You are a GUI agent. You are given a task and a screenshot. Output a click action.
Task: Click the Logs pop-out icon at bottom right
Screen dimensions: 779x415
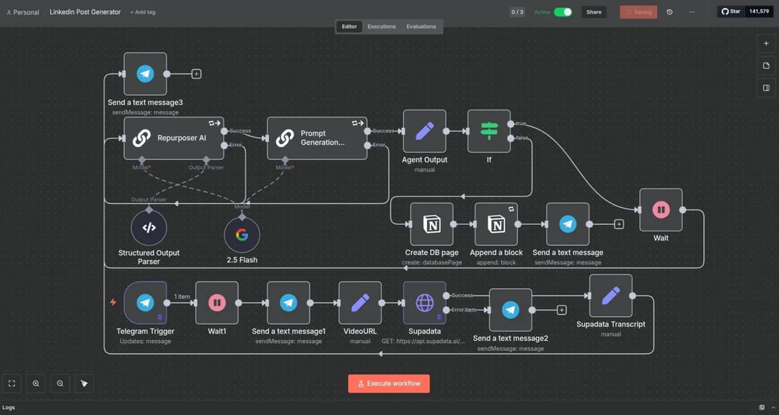(762, 408)
